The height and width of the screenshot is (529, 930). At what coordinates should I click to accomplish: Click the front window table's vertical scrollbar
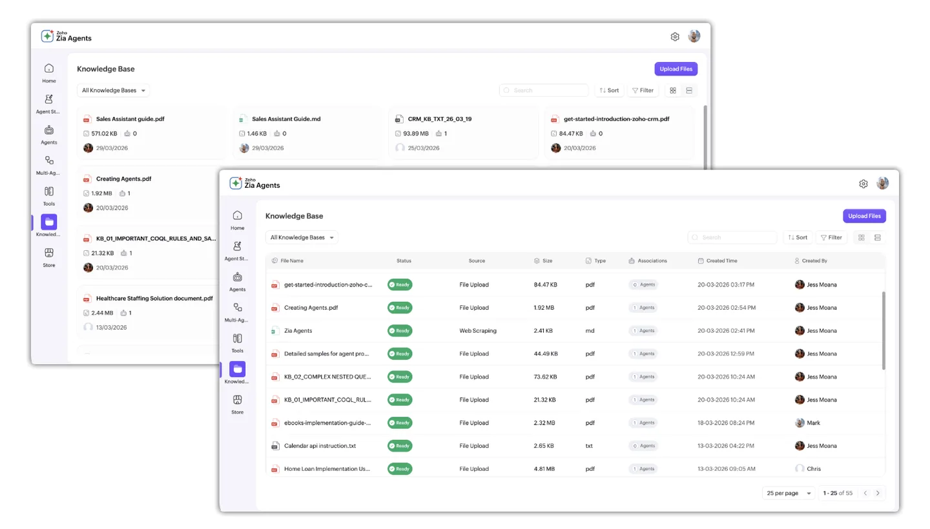pos(883,330)
